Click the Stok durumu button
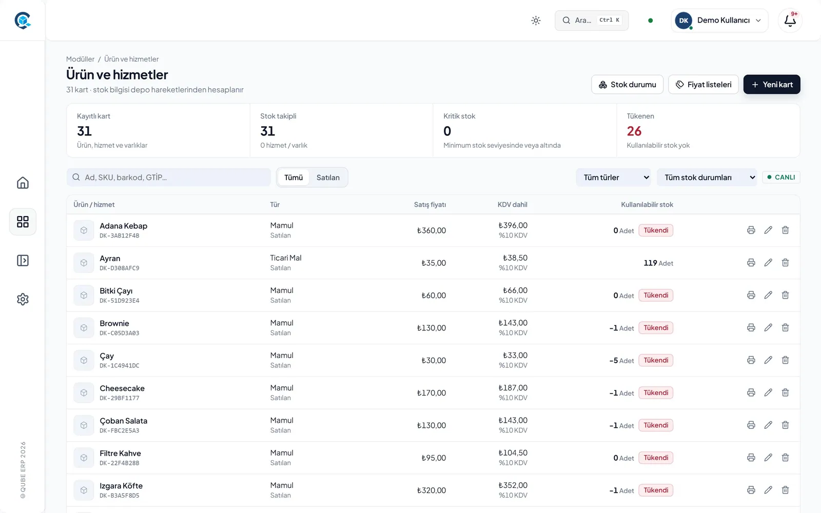 pos(627,85)
